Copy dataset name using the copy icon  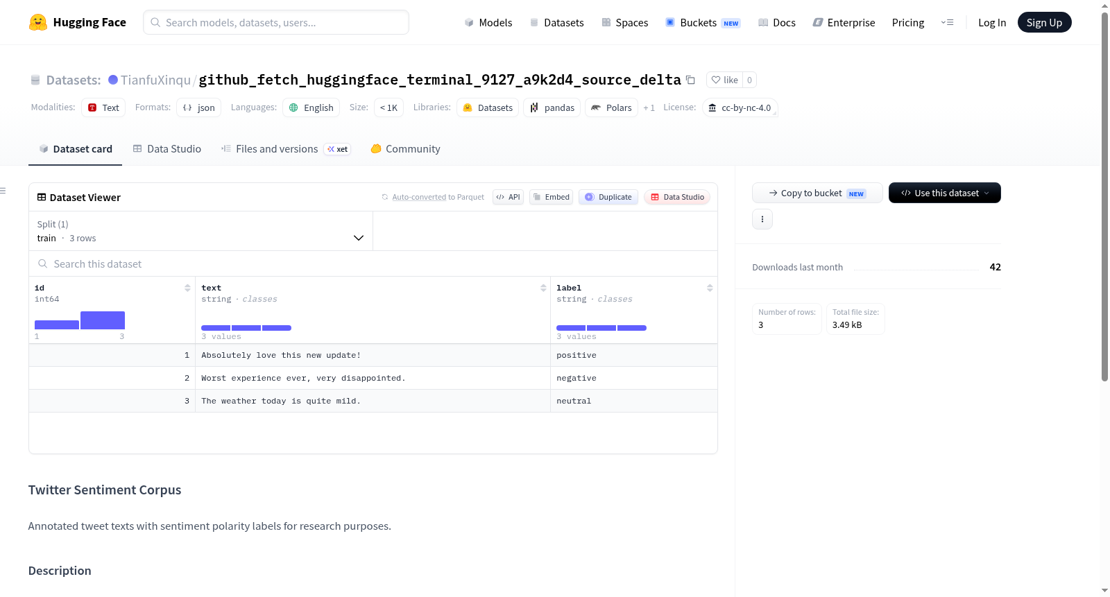coord(690,80)
